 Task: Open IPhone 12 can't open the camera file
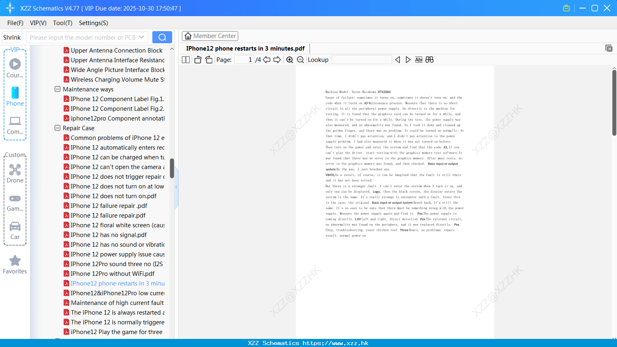coord(114,167)
